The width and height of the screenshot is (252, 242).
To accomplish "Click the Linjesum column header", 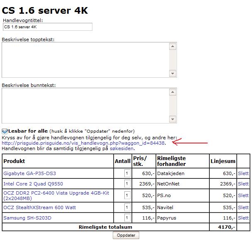I will click(x=223, y=161).
